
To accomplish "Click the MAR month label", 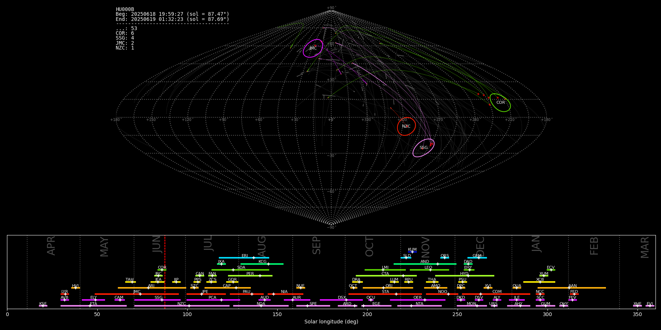I will (645, 247).
